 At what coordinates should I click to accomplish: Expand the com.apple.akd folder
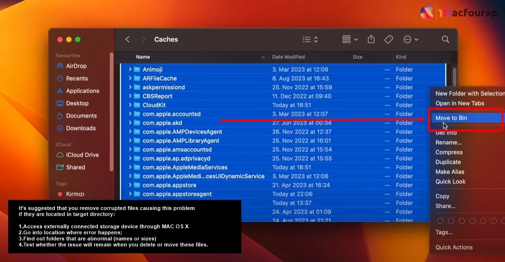(x=130, y=123)
